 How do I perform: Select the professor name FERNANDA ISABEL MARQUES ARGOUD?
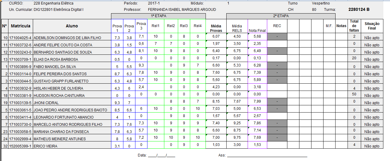point(182,10)
